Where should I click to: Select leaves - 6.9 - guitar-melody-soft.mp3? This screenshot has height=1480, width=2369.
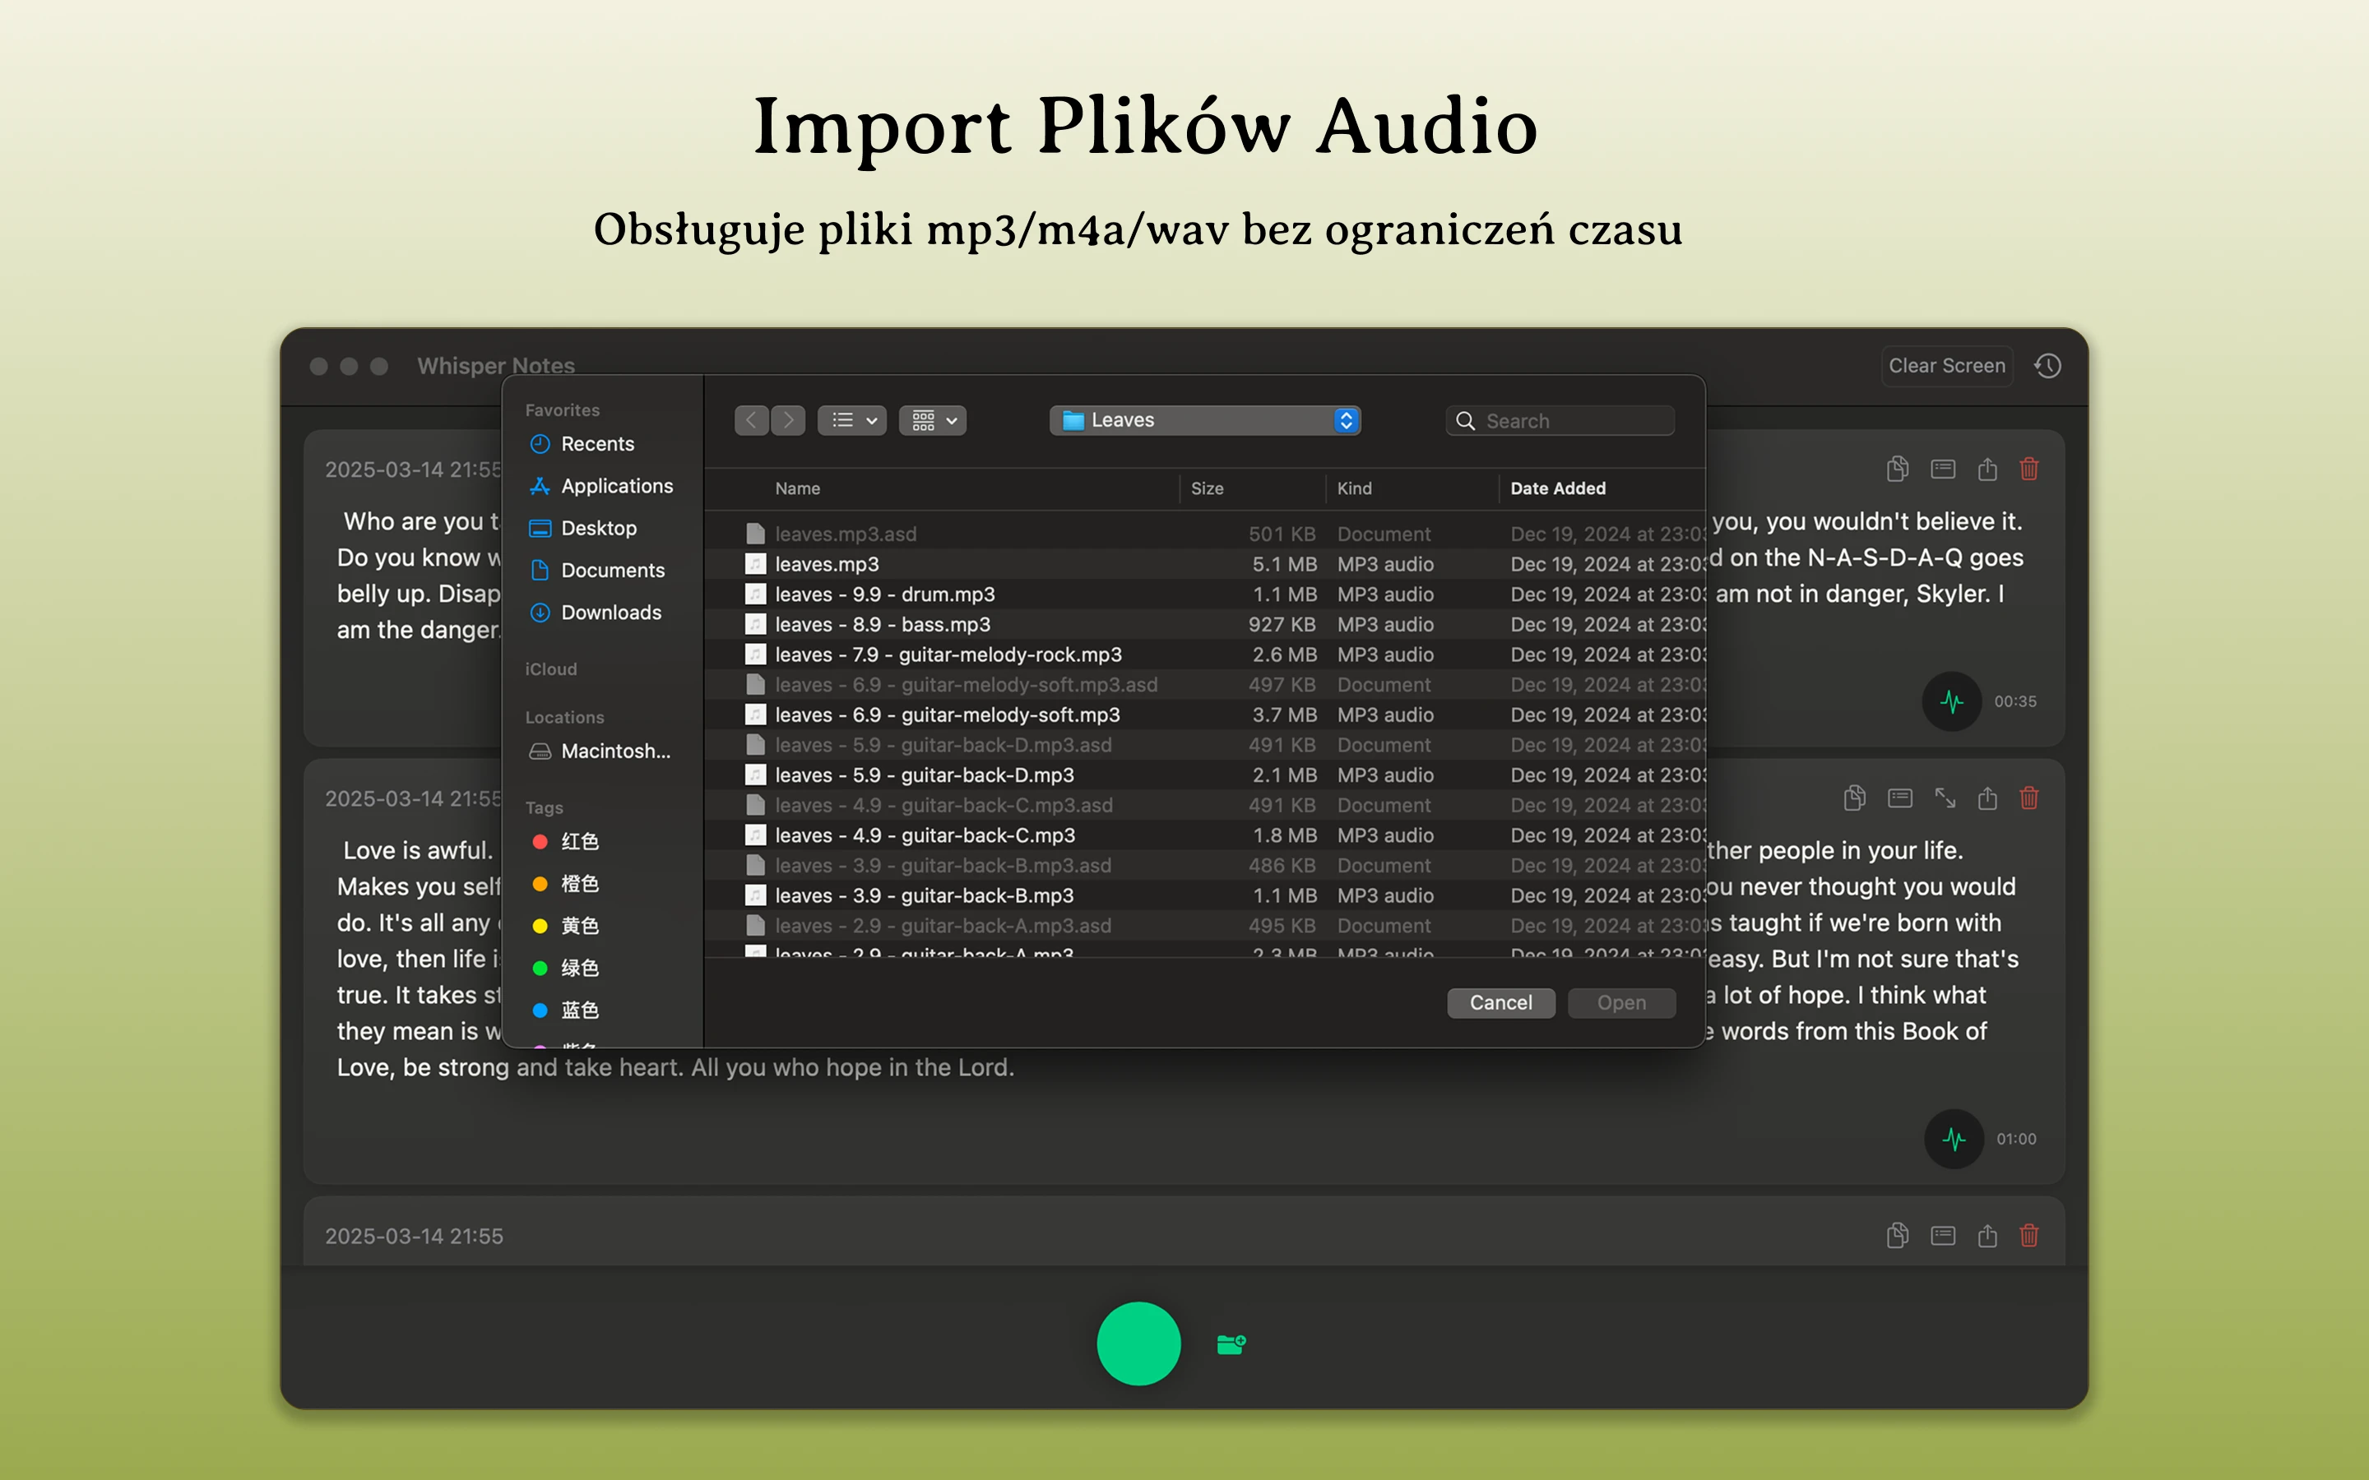1205,715
